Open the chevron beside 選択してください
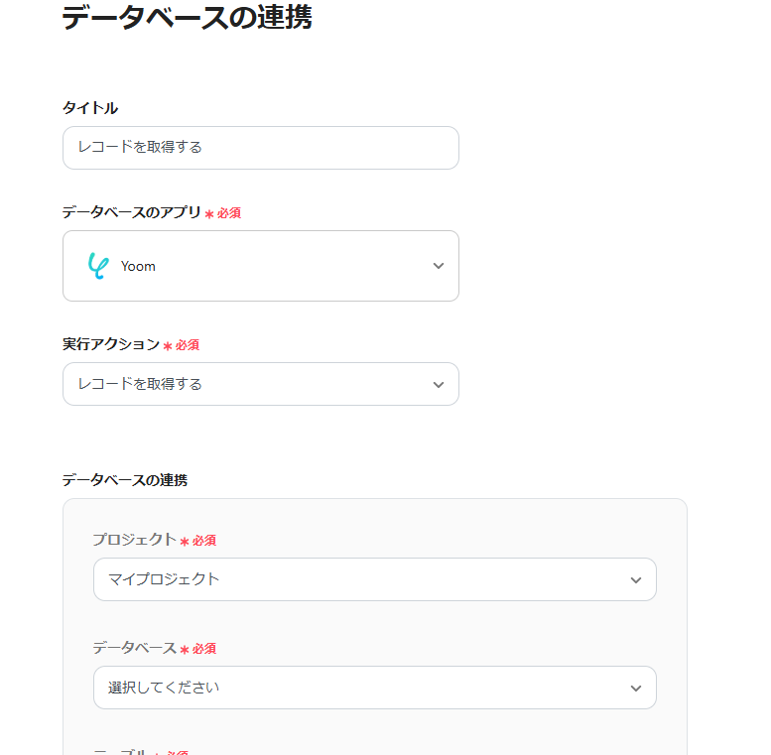 click(x=636, y=689)
